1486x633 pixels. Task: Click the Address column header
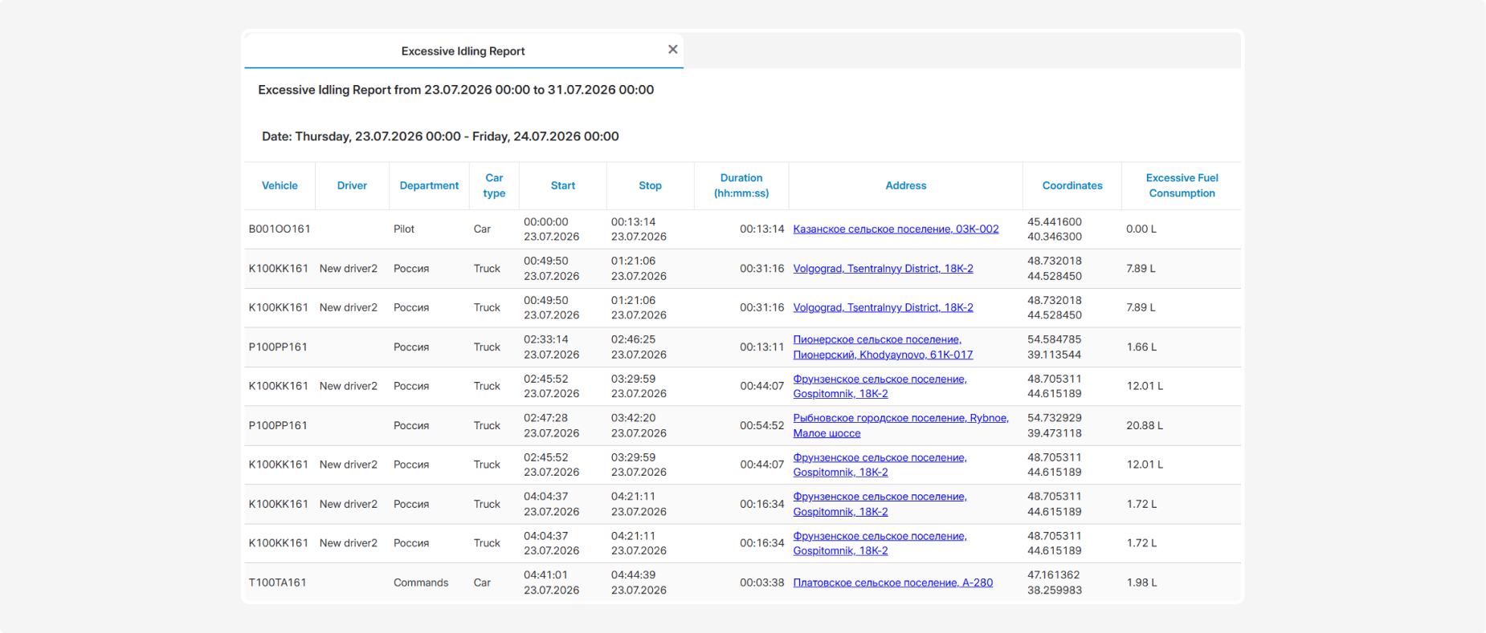point(906,186)
